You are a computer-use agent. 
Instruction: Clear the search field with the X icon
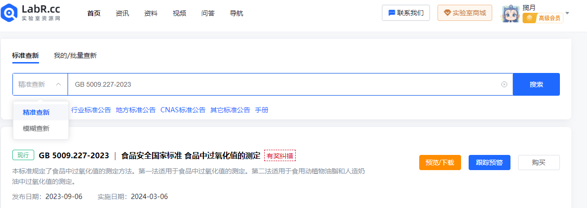tap(504, 84)
